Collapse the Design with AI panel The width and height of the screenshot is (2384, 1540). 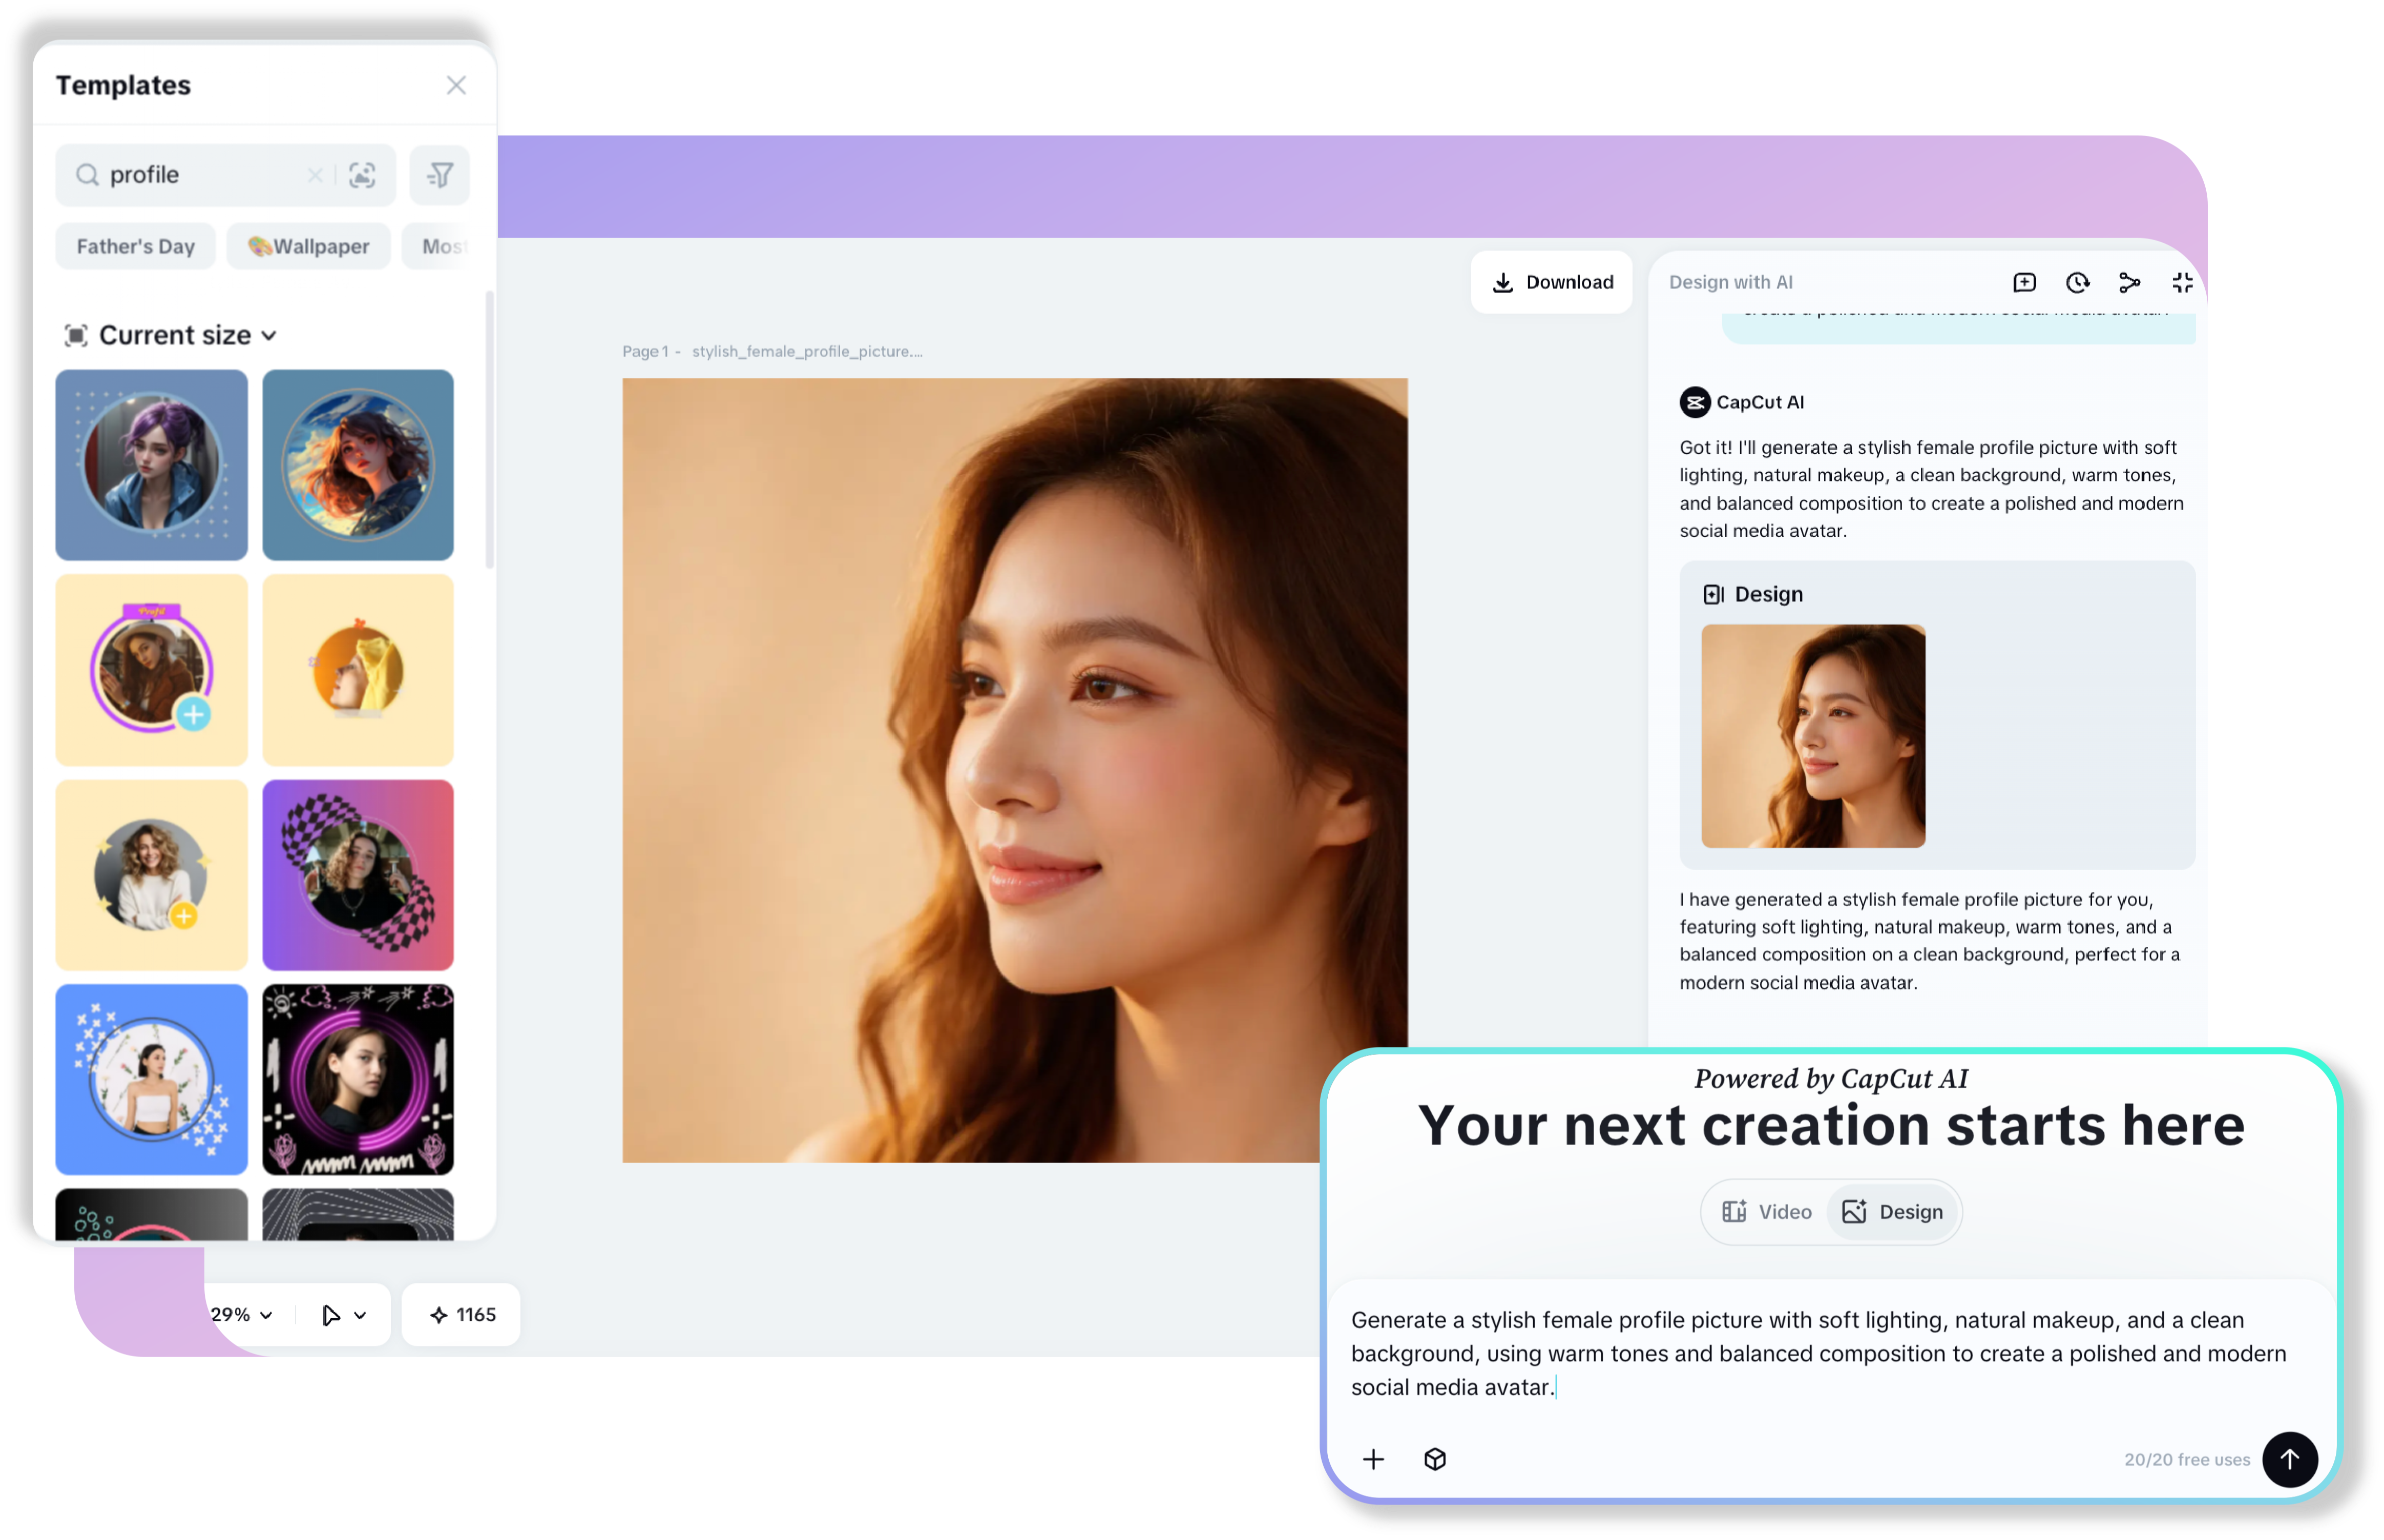(2182, 282)
